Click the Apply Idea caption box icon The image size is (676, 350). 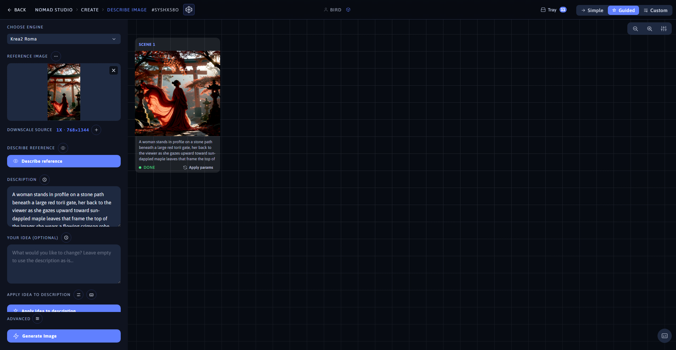(x=91, y=295)
